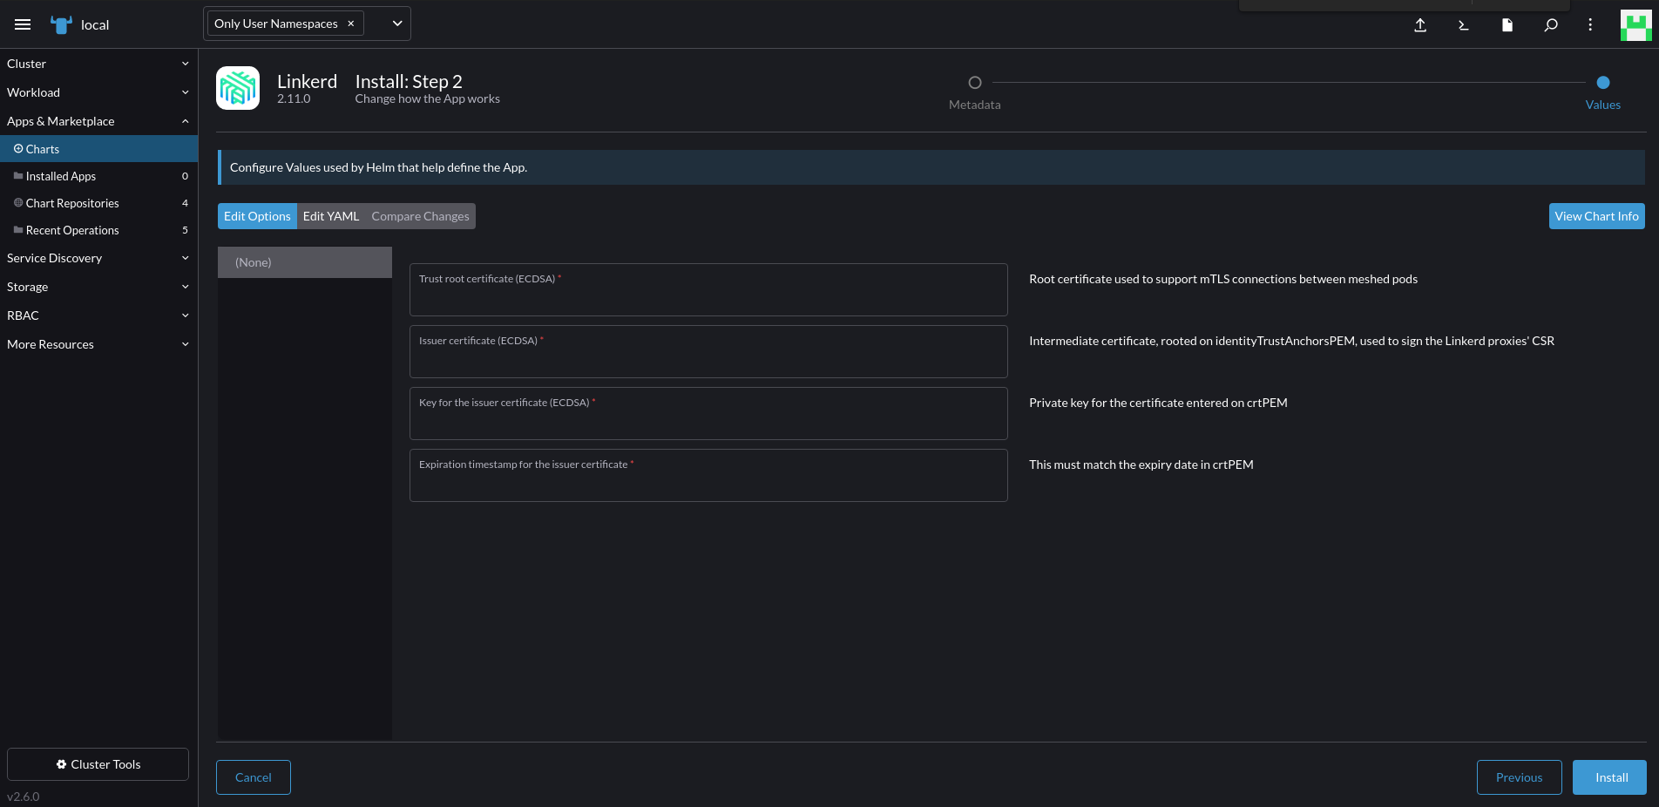Viewport: 1659px width, 807px height.
Task: Click the download kubeconfig file icon
Action: click(1507, 25)
